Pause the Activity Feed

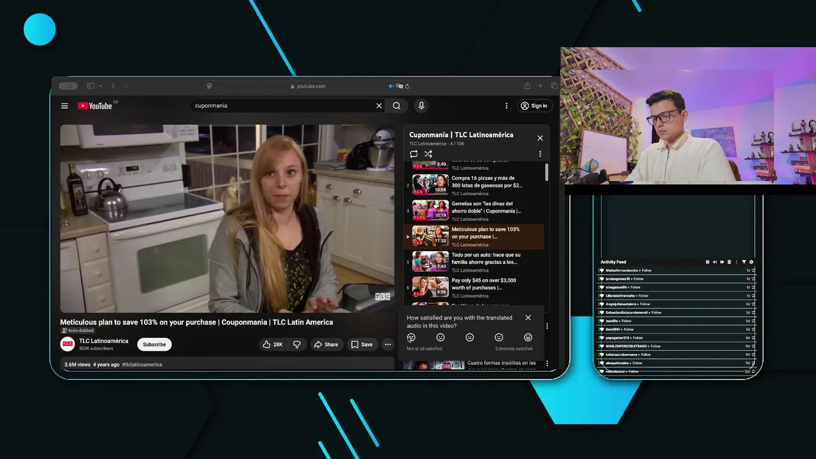coord(708,262)
